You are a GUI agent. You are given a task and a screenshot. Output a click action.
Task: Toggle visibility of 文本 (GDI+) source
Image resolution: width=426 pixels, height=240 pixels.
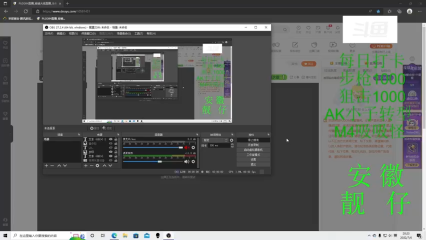click(x=111, y=156)
